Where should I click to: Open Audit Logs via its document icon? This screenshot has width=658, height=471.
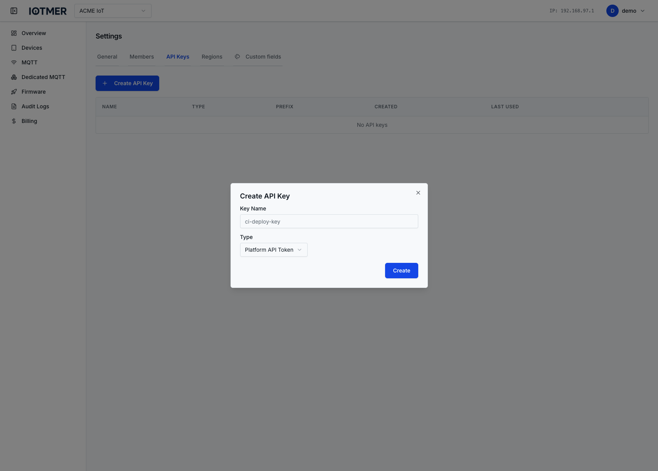pyautogui.click(x=14, y=106)
